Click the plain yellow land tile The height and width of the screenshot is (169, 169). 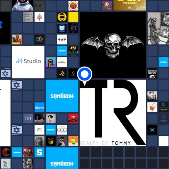tap(73, 17)
